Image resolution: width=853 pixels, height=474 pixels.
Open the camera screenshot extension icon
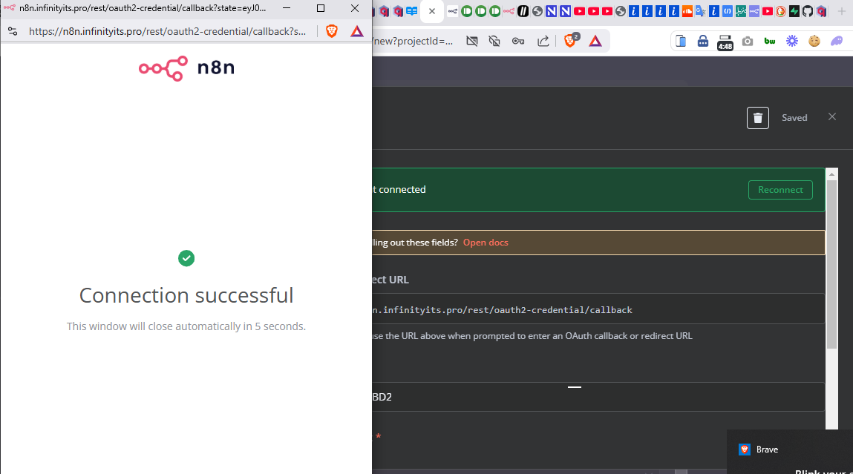[747, 41]
